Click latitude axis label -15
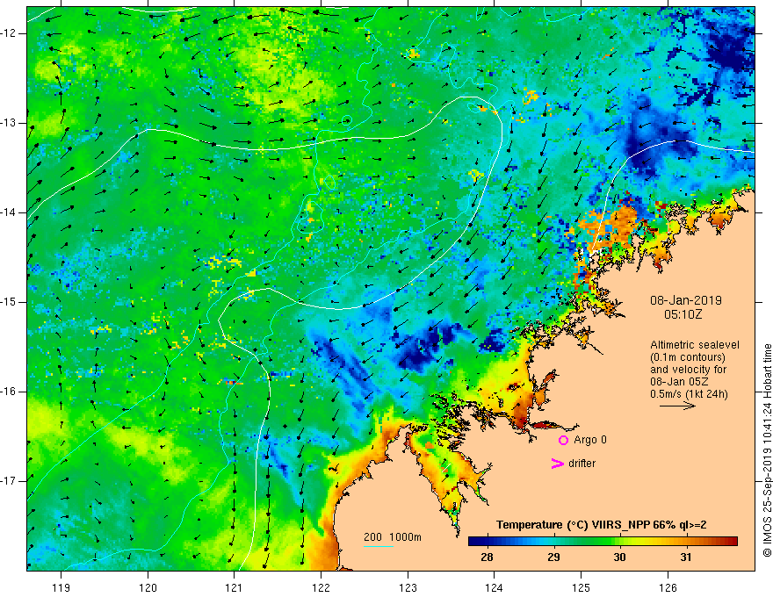The image size is (773, 597). pos(10,302)
